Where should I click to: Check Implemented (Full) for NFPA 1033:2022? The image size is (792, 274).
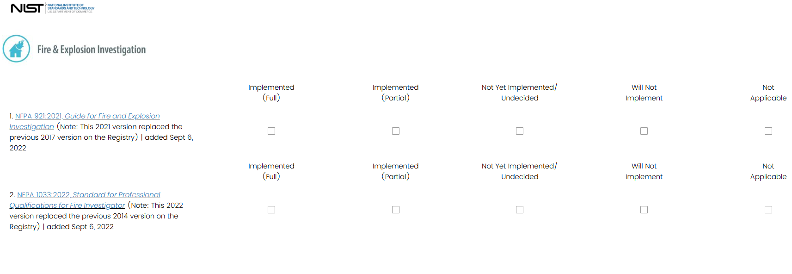click(271, 210)
